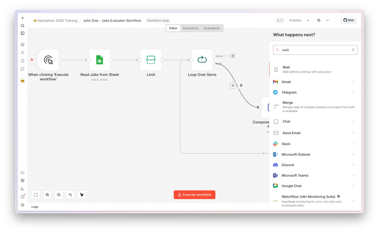Select the Loop Over Items node
This screenshot has height=233, width=379.
[202, 60]
